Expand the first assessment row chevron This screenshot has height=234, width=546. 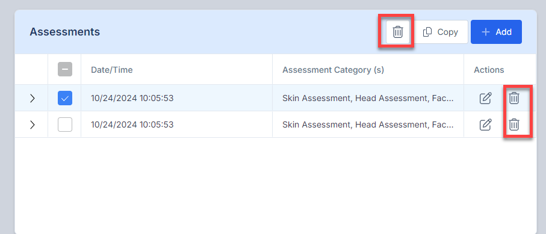point(33,98)
